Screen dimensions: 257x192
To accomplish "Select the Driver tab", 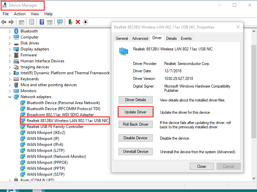I will pos(157,38).
